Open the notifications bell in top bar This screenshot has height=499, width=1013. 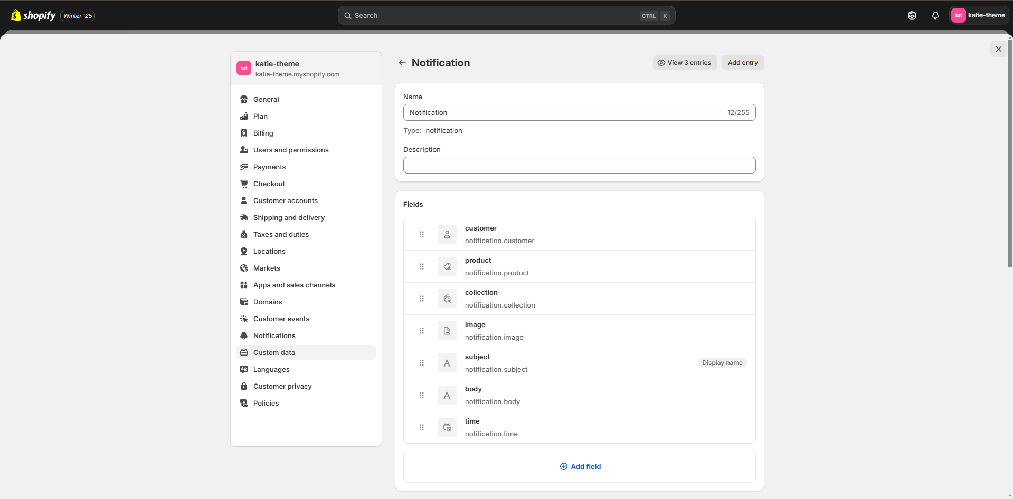tap(935, 15)
